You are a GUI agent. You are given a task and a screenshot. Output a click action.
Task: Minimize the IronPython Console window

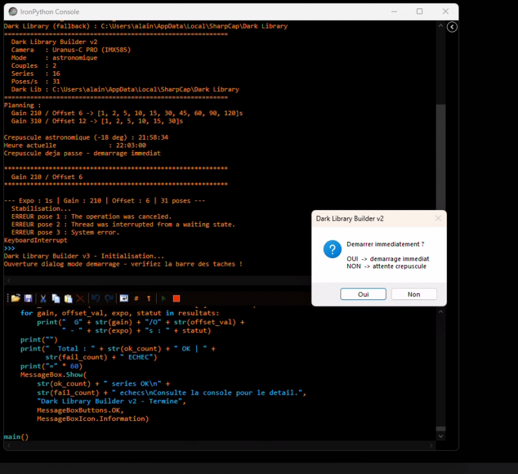[394, 12]
